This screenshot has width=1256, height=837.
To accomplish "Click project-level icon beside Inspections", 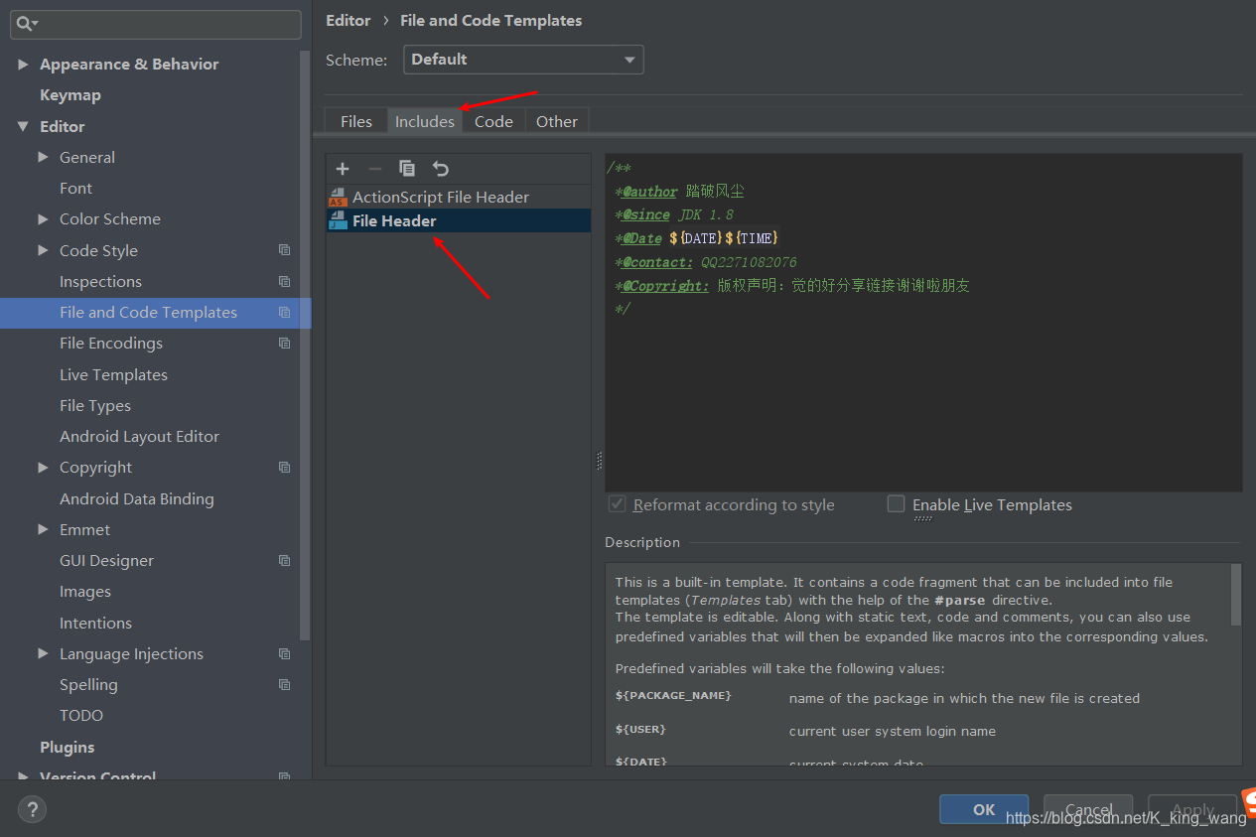I will (285, 281).
